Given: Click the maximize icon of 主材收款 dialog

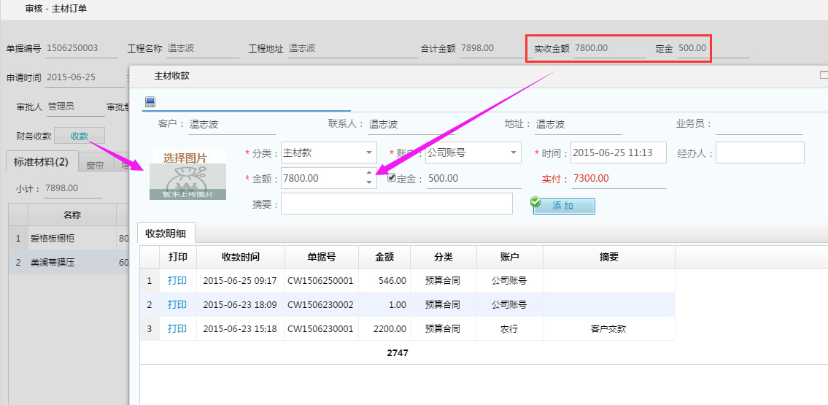Looking at the screenshot, I should [x=824, y=74].
